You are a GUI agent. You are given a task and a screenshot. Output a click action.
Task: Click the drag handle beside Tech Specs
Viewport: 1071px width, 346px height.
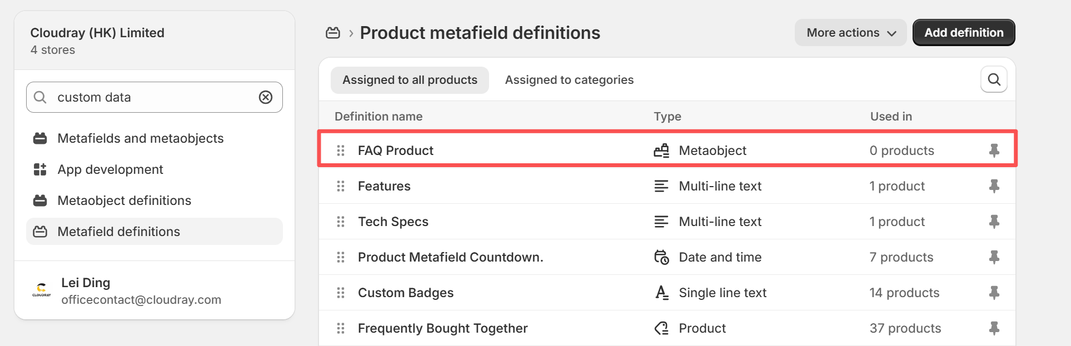[x=341, y=222]
